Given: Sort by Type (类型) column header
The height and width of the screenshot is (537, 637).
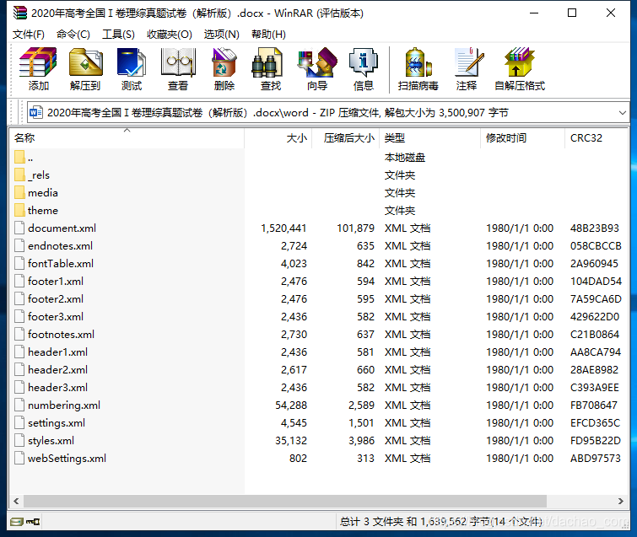Looking at the screenshot, I should point(429,138).
